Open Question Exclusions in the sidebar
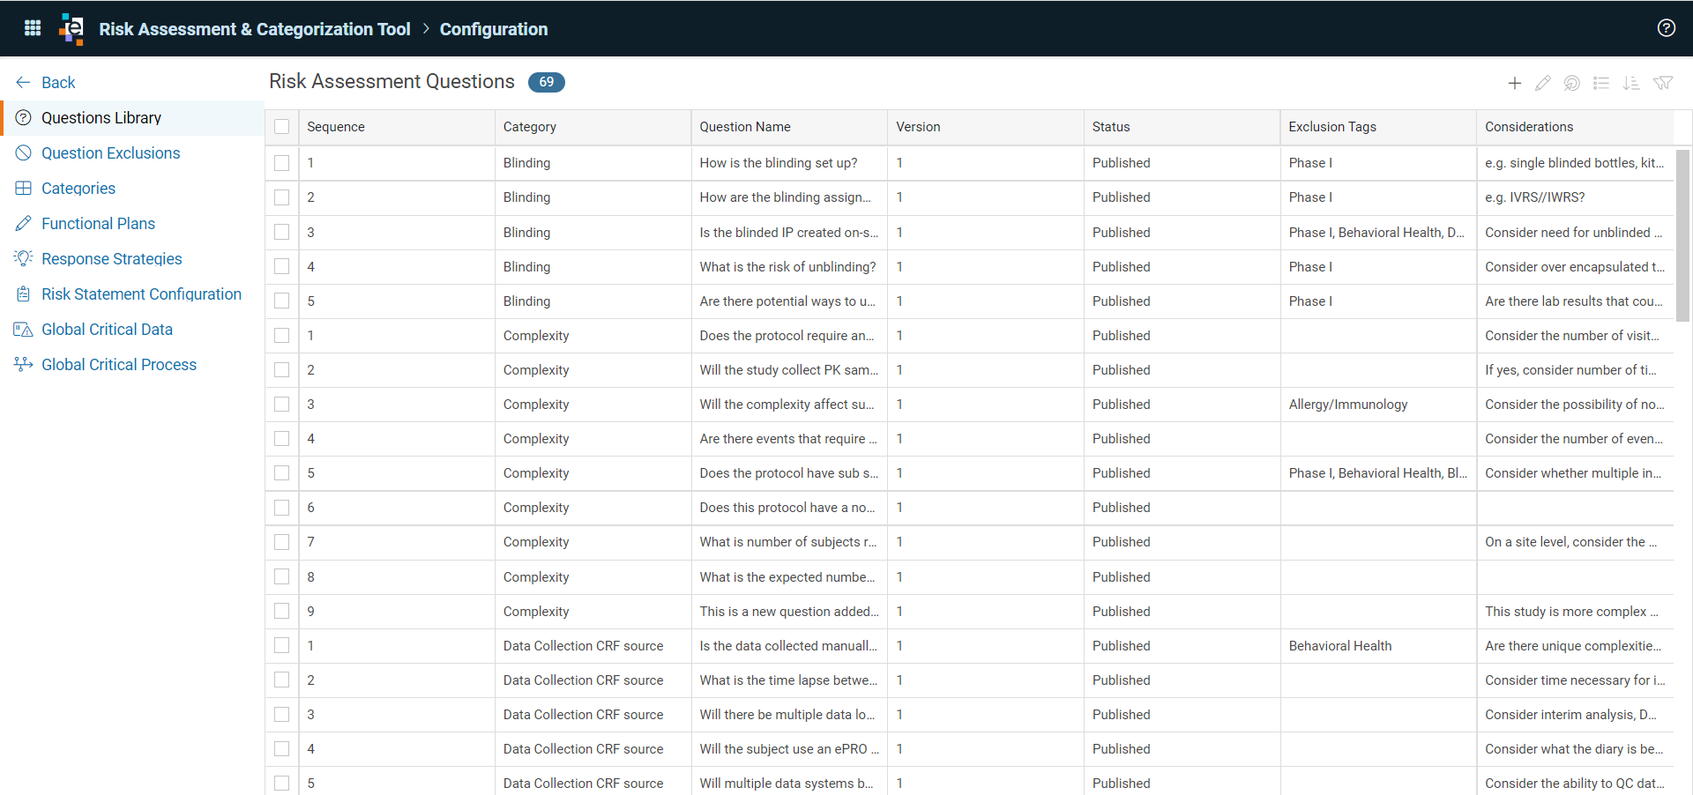The image size is (1693, 795). tap(110, 153)
